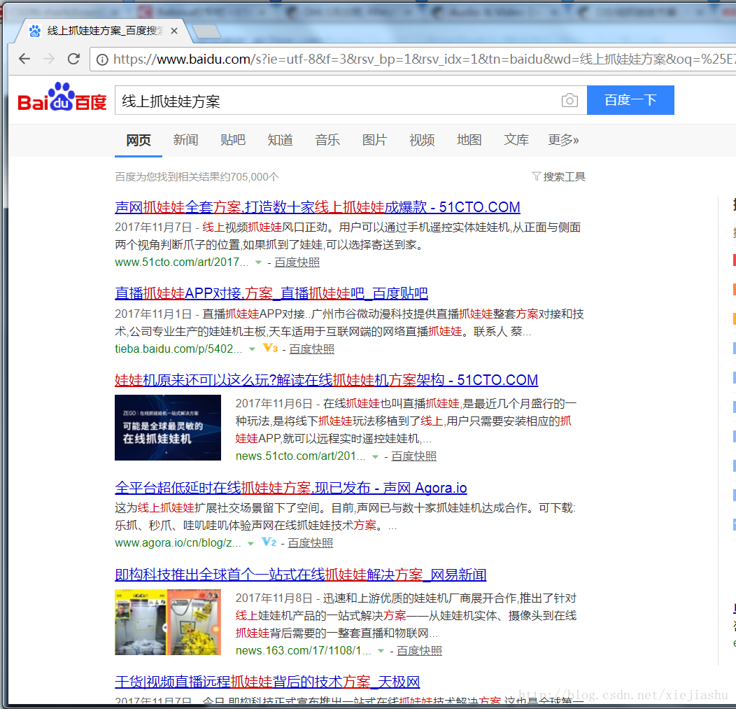Click the text 百度为您找到相关结果约705,000个
Image resolution: width=736 pixels, height=709 pixels.
[197, 176]
